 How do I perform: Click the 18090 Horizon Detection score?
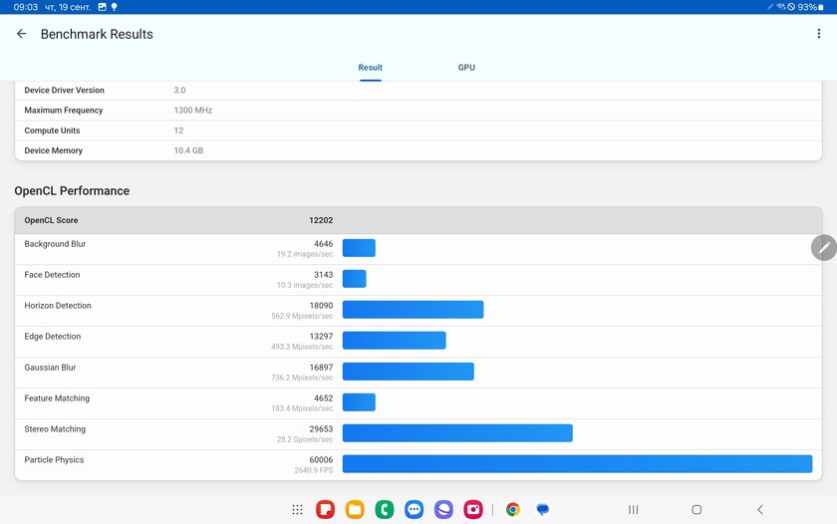pyautogui.click(x=321, y=306)
